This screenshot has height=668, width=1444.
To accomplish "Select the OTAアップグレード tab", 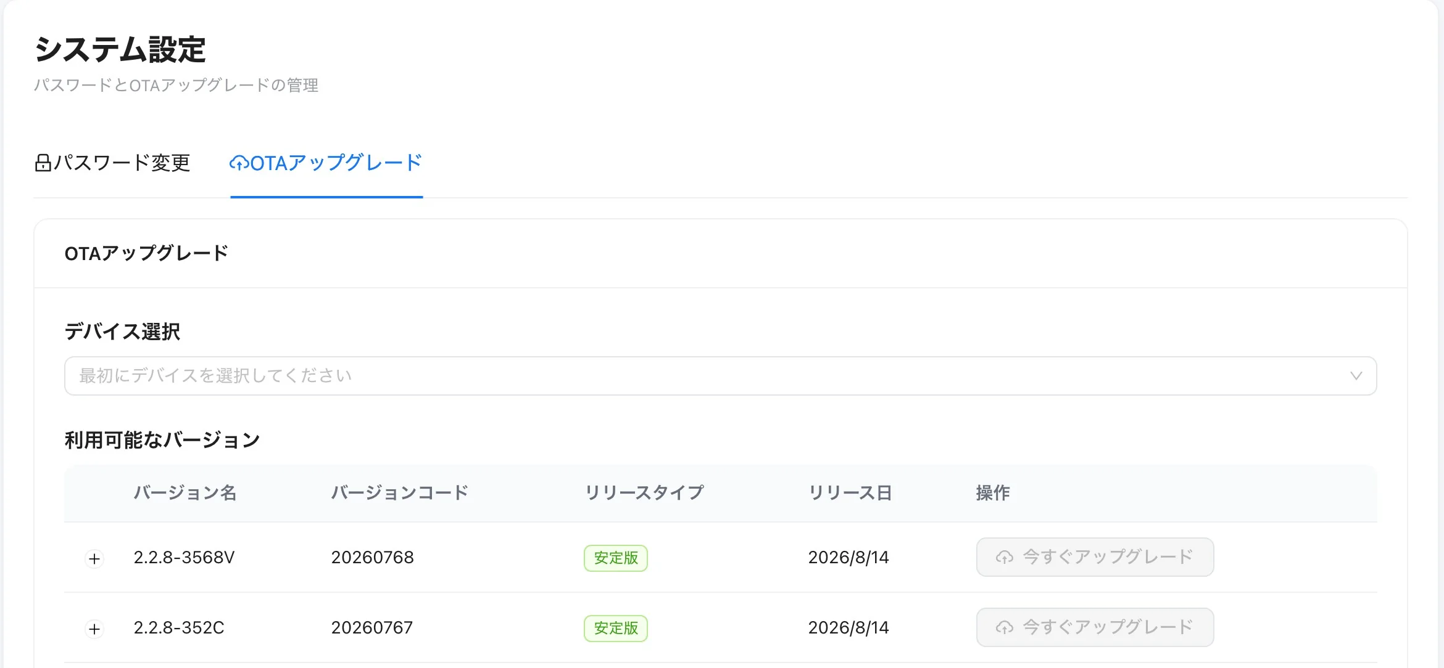I will coord(326,163).
